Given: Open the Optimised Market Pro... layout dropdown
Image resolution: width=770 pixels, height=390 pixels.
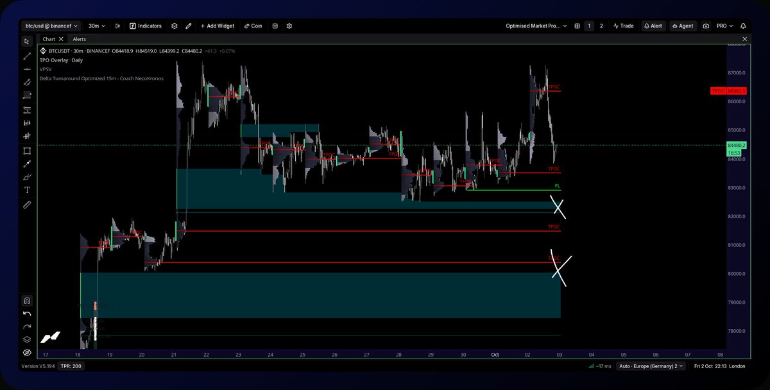Looking at the screenshot, I should 536,26.
